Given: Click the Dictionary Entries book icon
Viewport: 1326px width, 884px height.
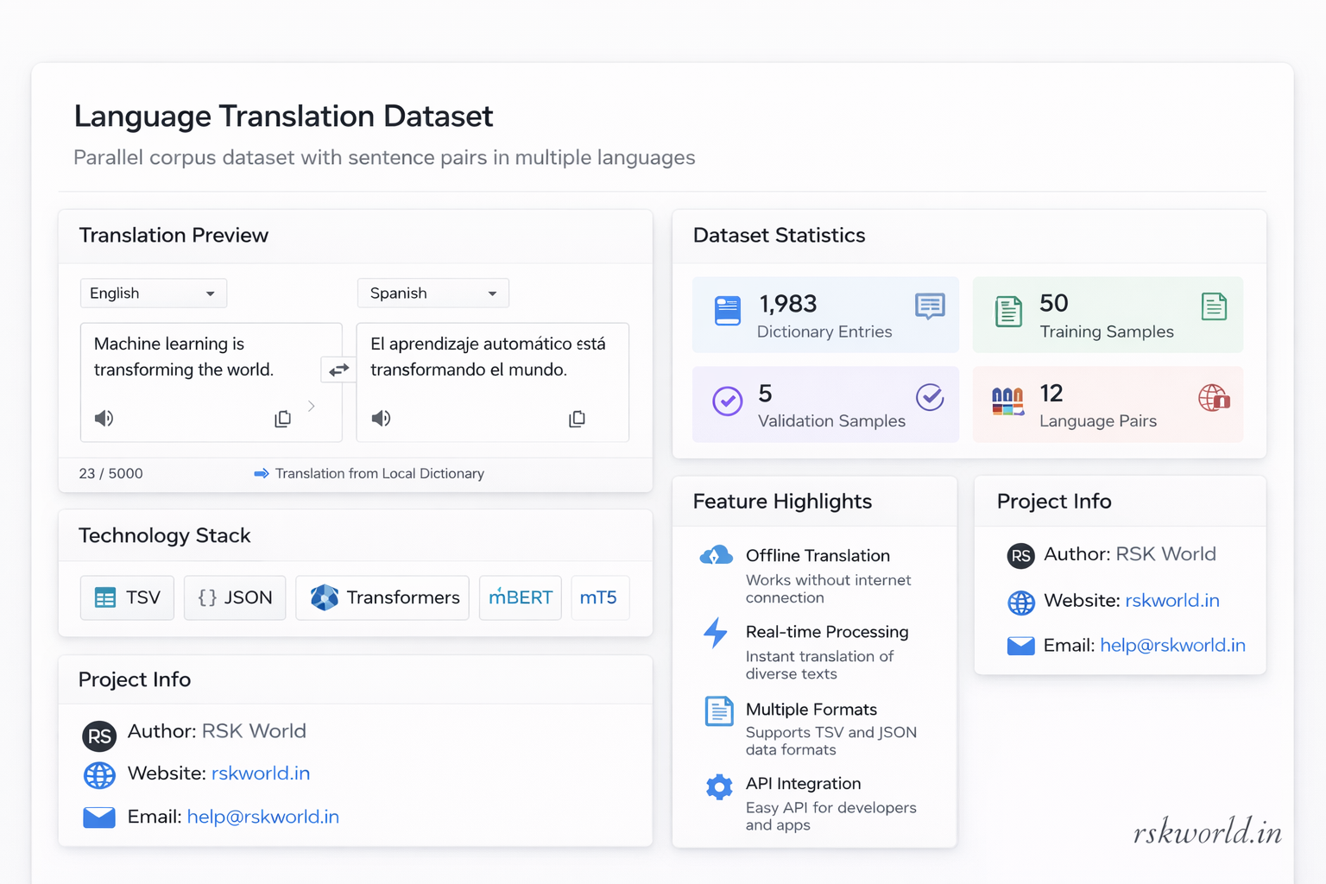Looking at the screenshot, I should click(x=727, y=309).
